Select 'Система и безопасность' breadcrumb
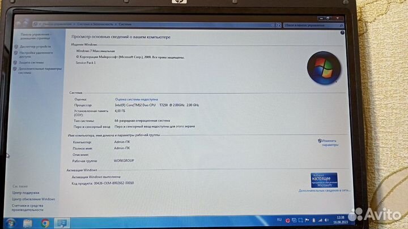Viewport: 408px width, 229px height. click(x=95, y=24)
